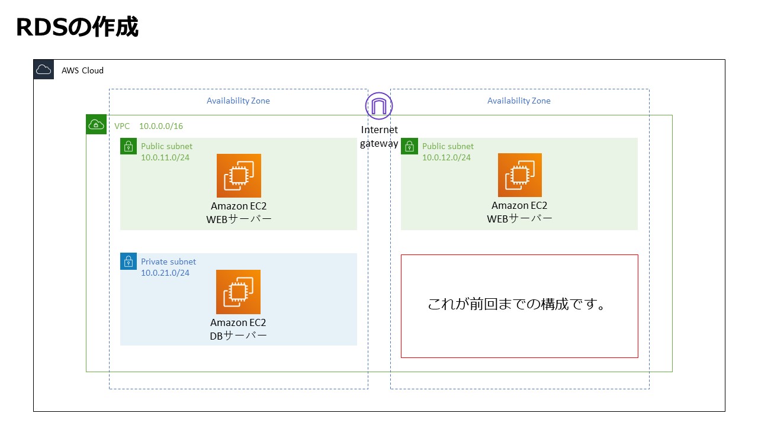Click the "Internet gateway" caption
Image resolution: width=758 pixels, height=426 pixels.
tap(379, 137)
